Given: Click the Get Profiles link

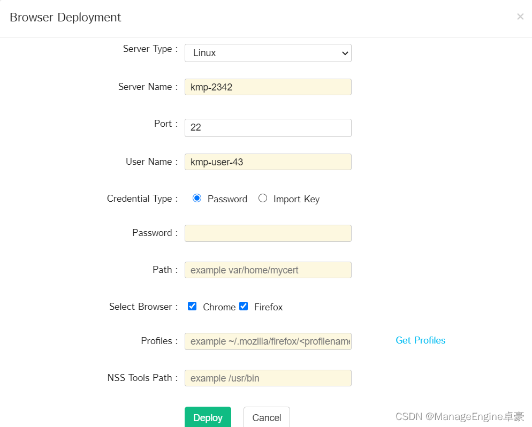Looking at the screenshot, I should pos(420,340).
